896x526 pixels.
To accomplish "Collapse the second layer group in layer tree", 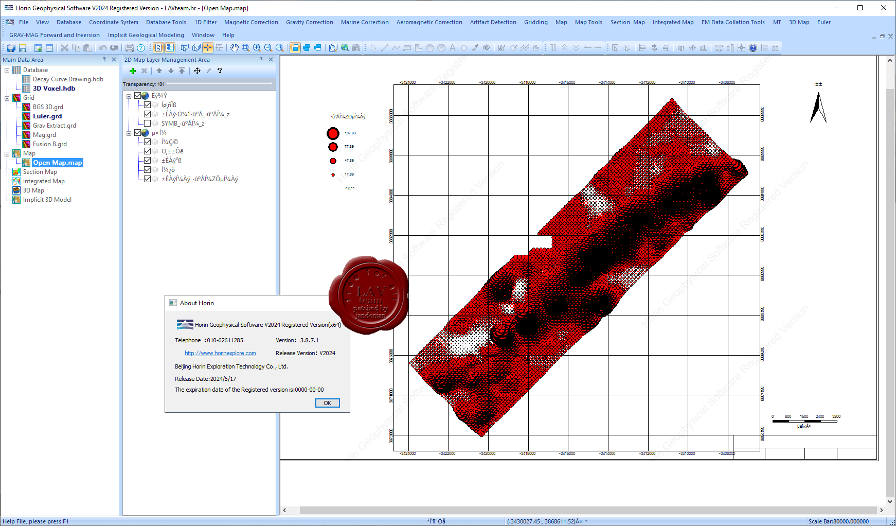I will [129, 133].
